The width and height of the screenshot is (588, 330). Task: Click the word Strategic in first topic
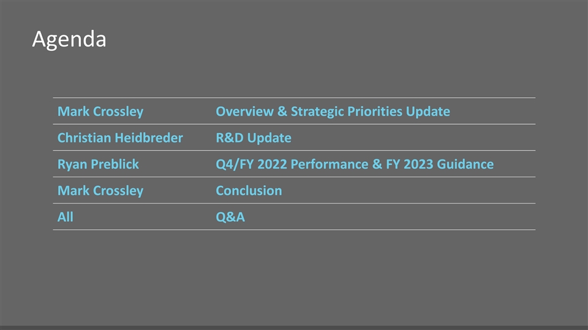[x=317, y=112]
